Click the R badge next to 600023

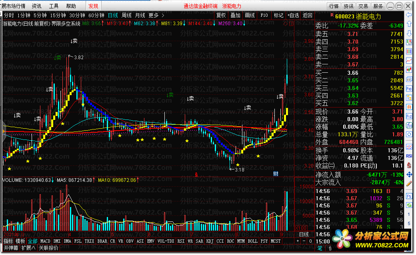tap(332, 15)
